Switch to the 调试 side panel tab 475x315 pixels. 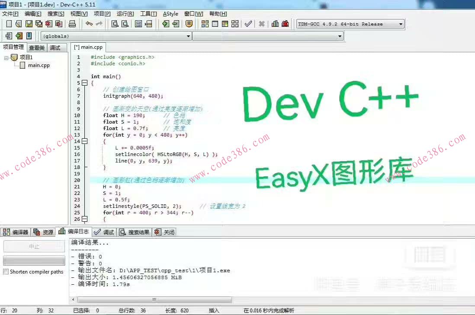tap(57, 48)
